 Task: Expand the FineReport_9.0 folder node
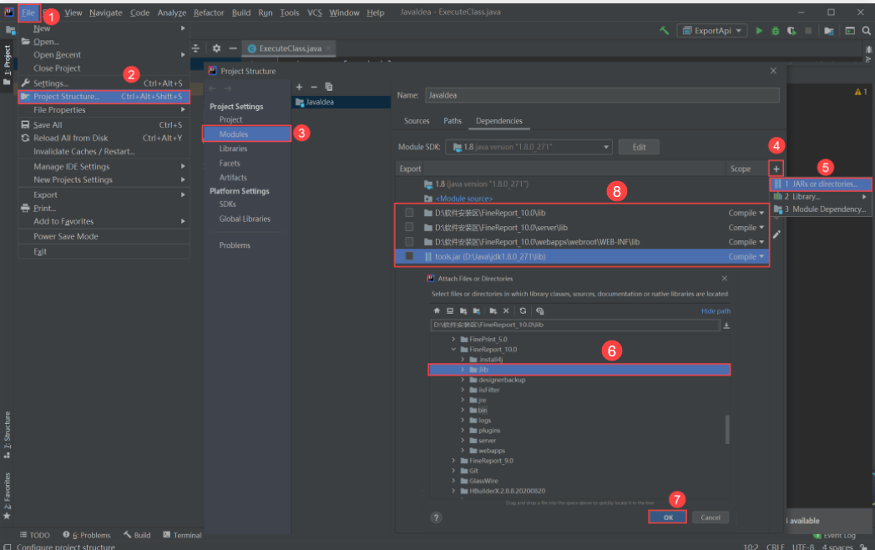coord(454,461)
